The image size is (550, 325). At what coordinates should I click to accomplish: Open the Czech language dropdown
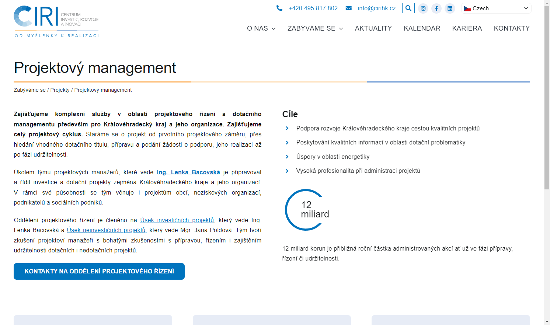(x=496, y=8)
